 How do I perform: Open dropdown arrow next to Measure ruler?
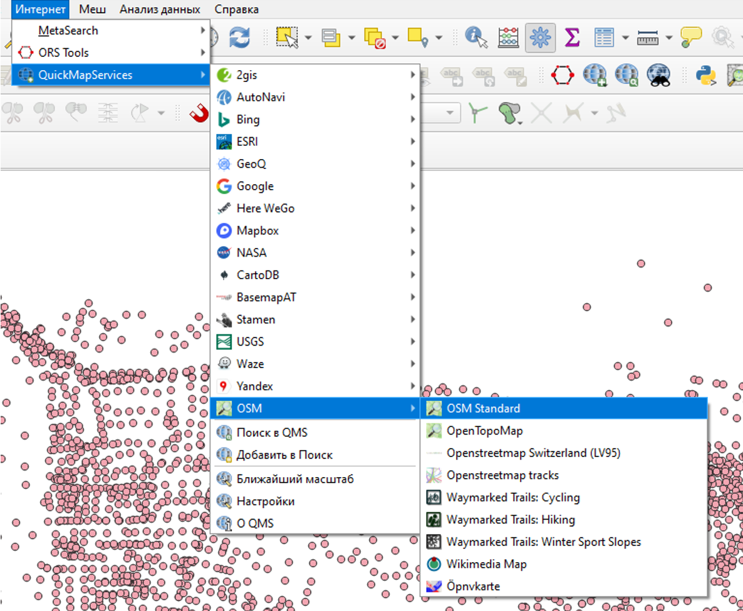coord(668,38)
